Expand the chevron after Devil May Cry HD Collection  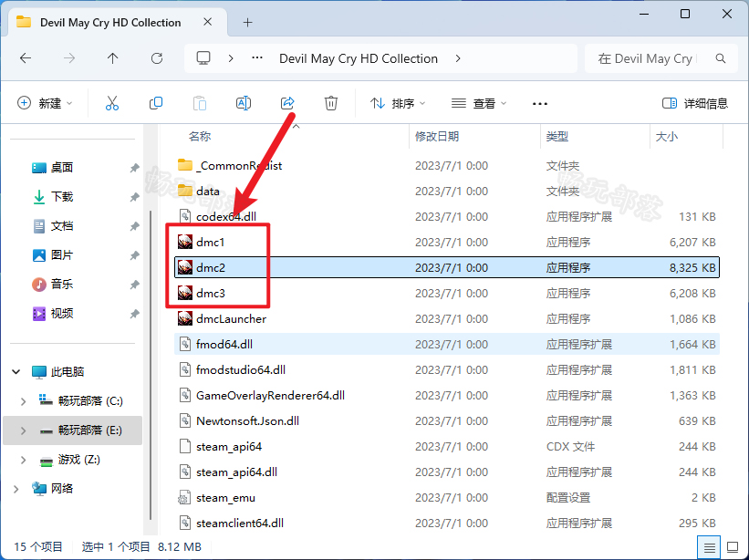(x=458, y=58)
